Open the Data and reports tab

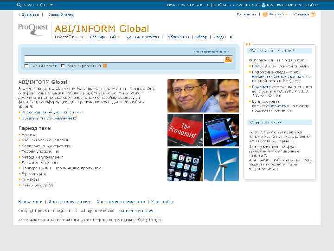coord(142,37)
